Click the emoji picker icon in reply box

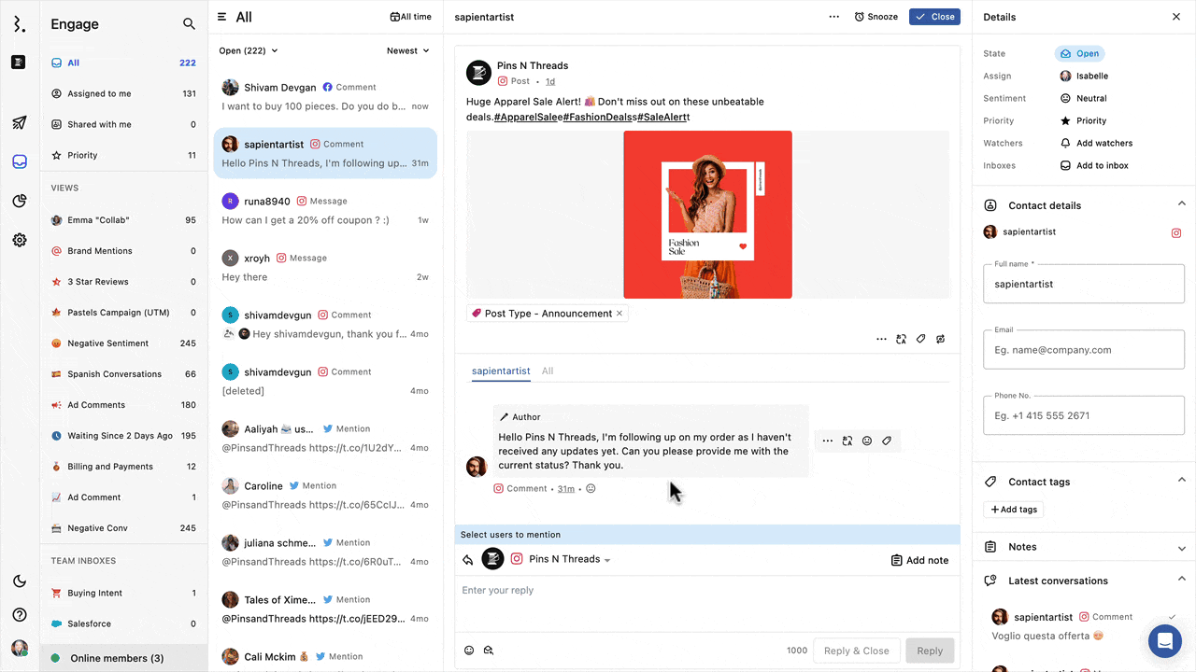(x=469, y=651)
